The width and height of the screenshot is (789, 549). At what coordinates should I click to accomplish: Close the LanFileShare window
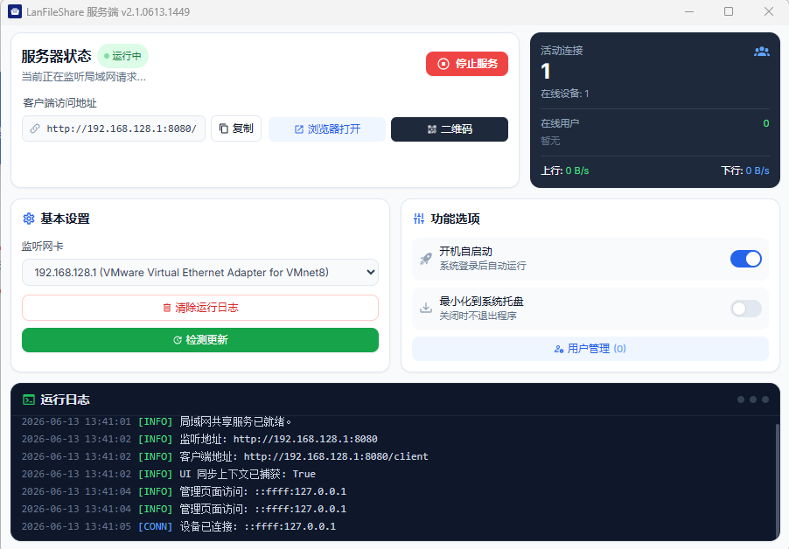coord(768,11)
